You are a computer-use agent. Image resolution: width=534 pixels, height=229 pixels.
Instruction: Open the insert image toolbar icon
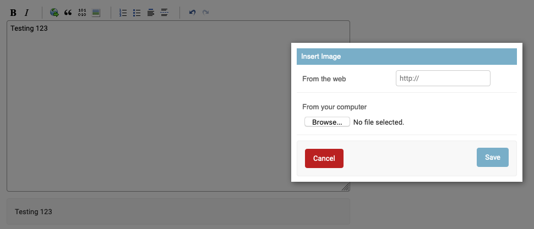pos(96,13)
